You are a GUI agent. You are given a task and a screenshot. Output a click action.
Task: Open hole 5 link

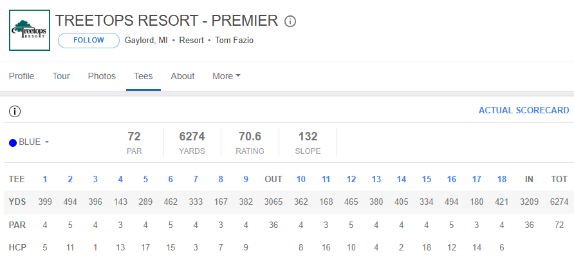pyautogui.click(x=145, y=179)
